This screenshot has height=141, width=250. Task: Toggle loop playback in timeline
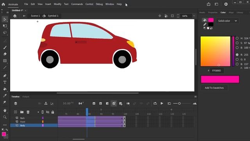pyautogui.click(x=155, y=103)
